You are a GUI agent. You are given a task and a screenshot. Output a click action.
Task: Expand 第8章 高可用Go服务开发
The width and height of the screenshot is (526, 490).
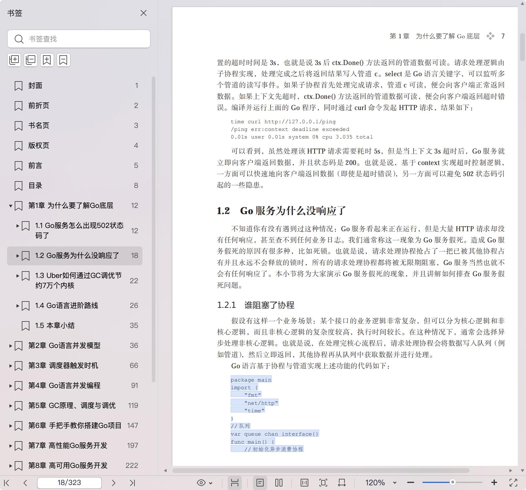point(11,466)
